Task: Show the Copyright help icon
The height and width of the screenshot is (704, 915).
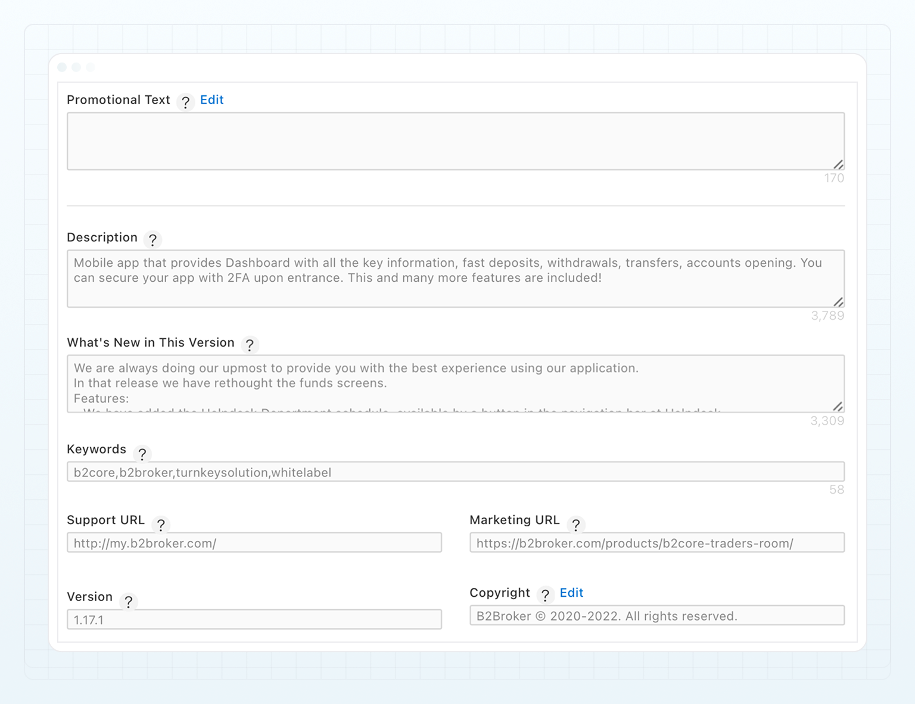Action: [544, 594]
